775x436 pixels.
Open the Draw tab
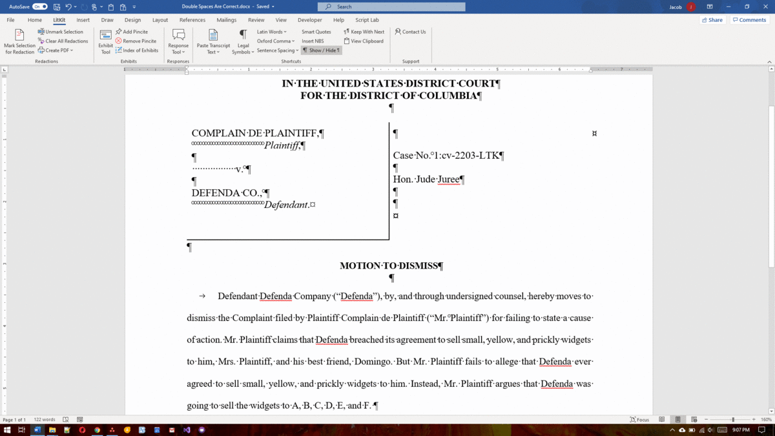[x=107, y=20]
